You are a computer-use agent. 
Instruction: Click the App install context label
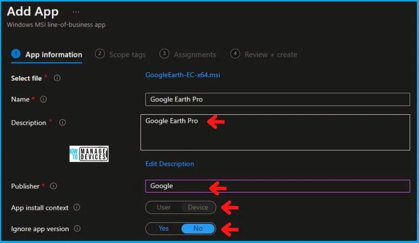(40, 208)
